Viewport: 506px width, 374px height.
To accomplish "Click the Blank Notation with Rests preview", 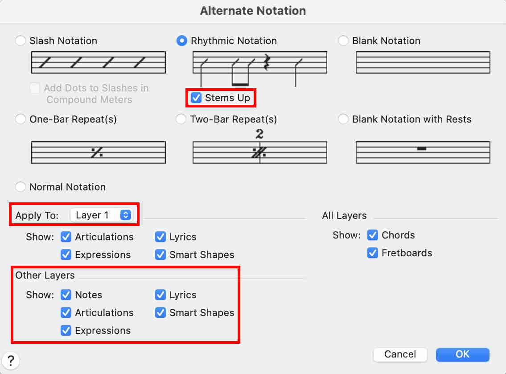I will 423,152.
